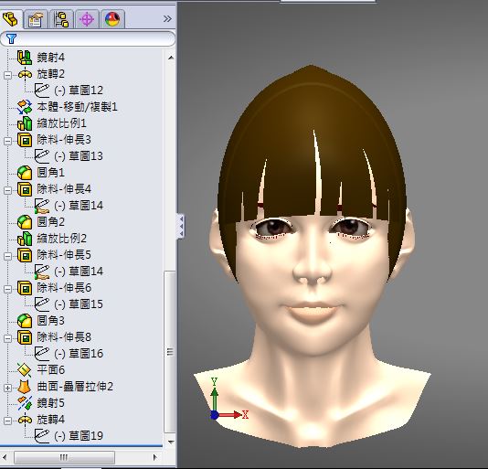Click the tree scroll up arrow
The height and width of the screenshot is (469, 488).
171,58
